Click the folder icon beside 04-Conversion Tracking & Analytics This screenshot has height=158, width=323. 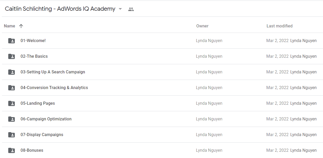click(12, 88)
